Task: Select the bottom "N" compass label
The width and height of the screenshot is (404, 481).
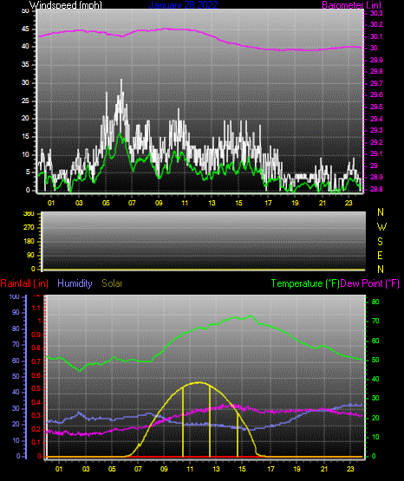Action: click(x=381, y=270)
